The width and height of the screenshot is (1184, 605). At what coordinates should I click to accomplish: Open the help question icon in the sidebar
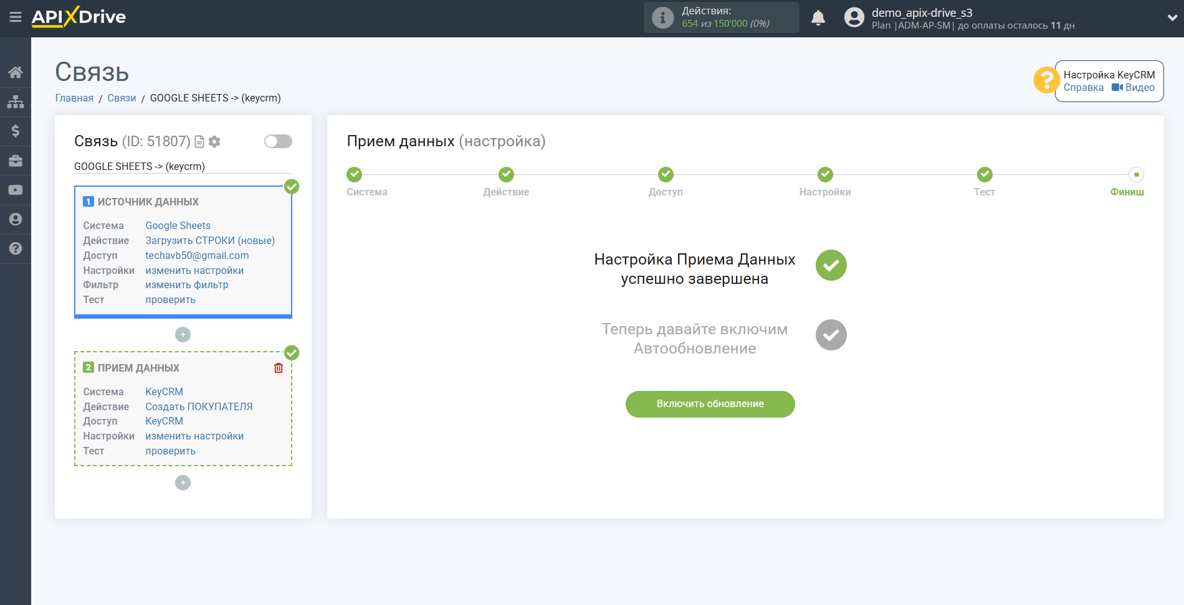pyautogui.click(x=16, y=248)
